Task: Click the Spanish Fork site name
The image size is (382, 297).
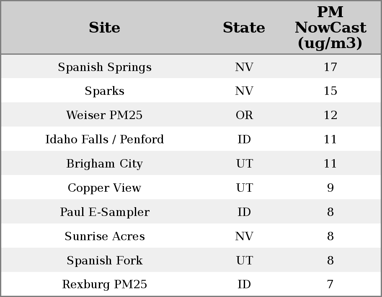Action: point(104,261)
